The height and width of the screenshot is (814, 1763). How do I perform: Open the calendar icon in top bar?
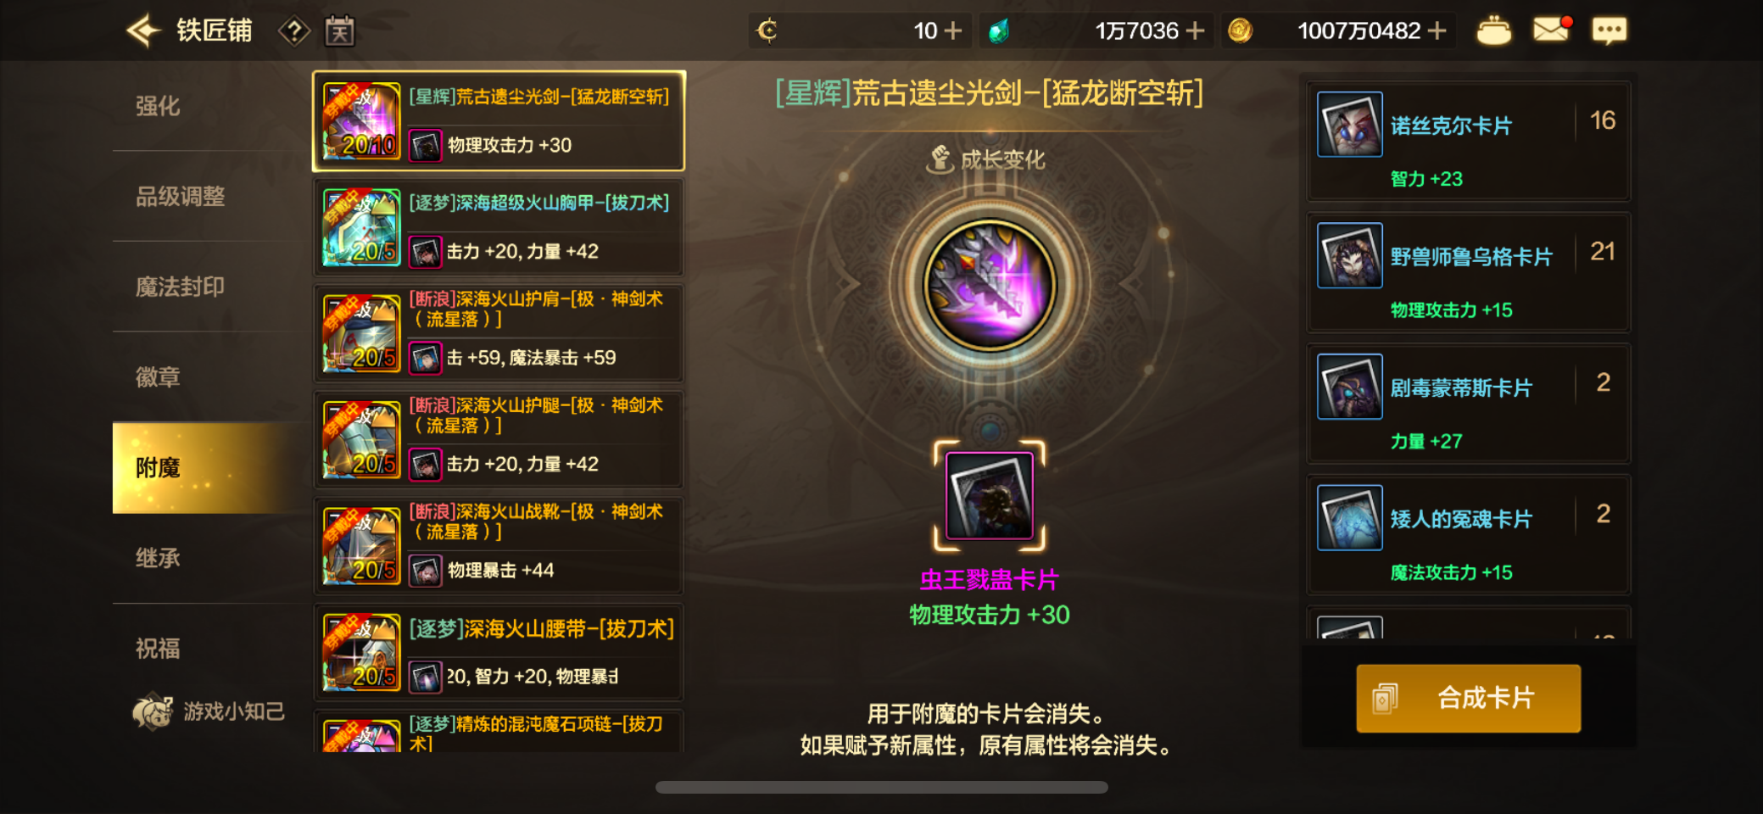tap(340, 31)
